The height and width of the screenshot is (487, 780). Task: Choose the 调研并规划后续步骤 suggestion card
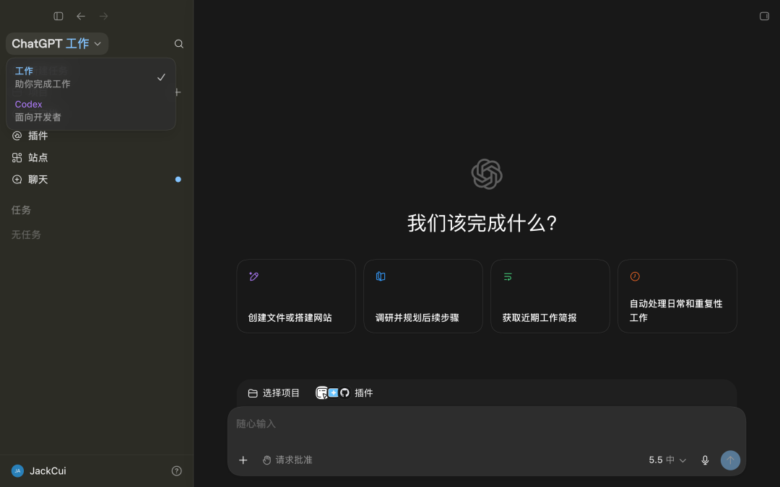click(423, 297)
